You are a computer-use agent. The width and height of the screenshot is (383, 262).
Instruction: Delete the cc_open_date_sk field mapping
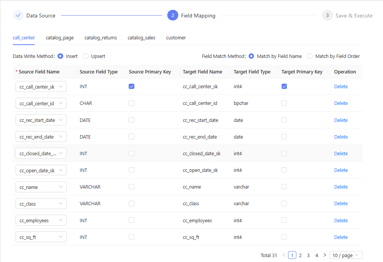(x=341, y=170)
